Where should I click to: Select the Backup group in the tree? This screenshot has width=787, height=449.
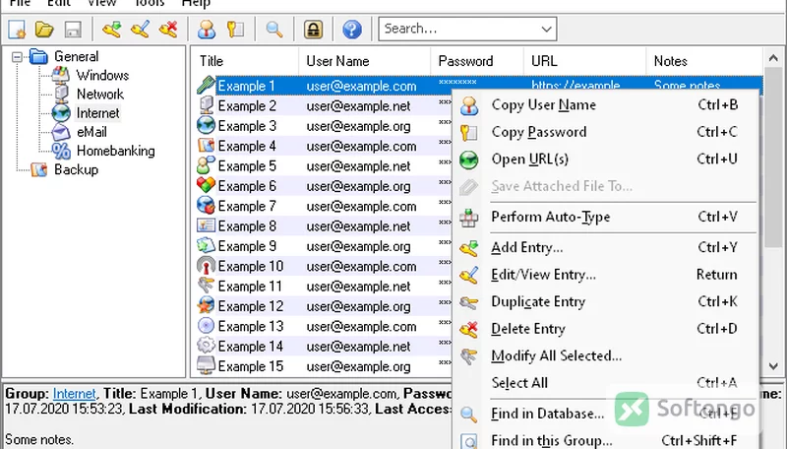click(x=64, y=169)
